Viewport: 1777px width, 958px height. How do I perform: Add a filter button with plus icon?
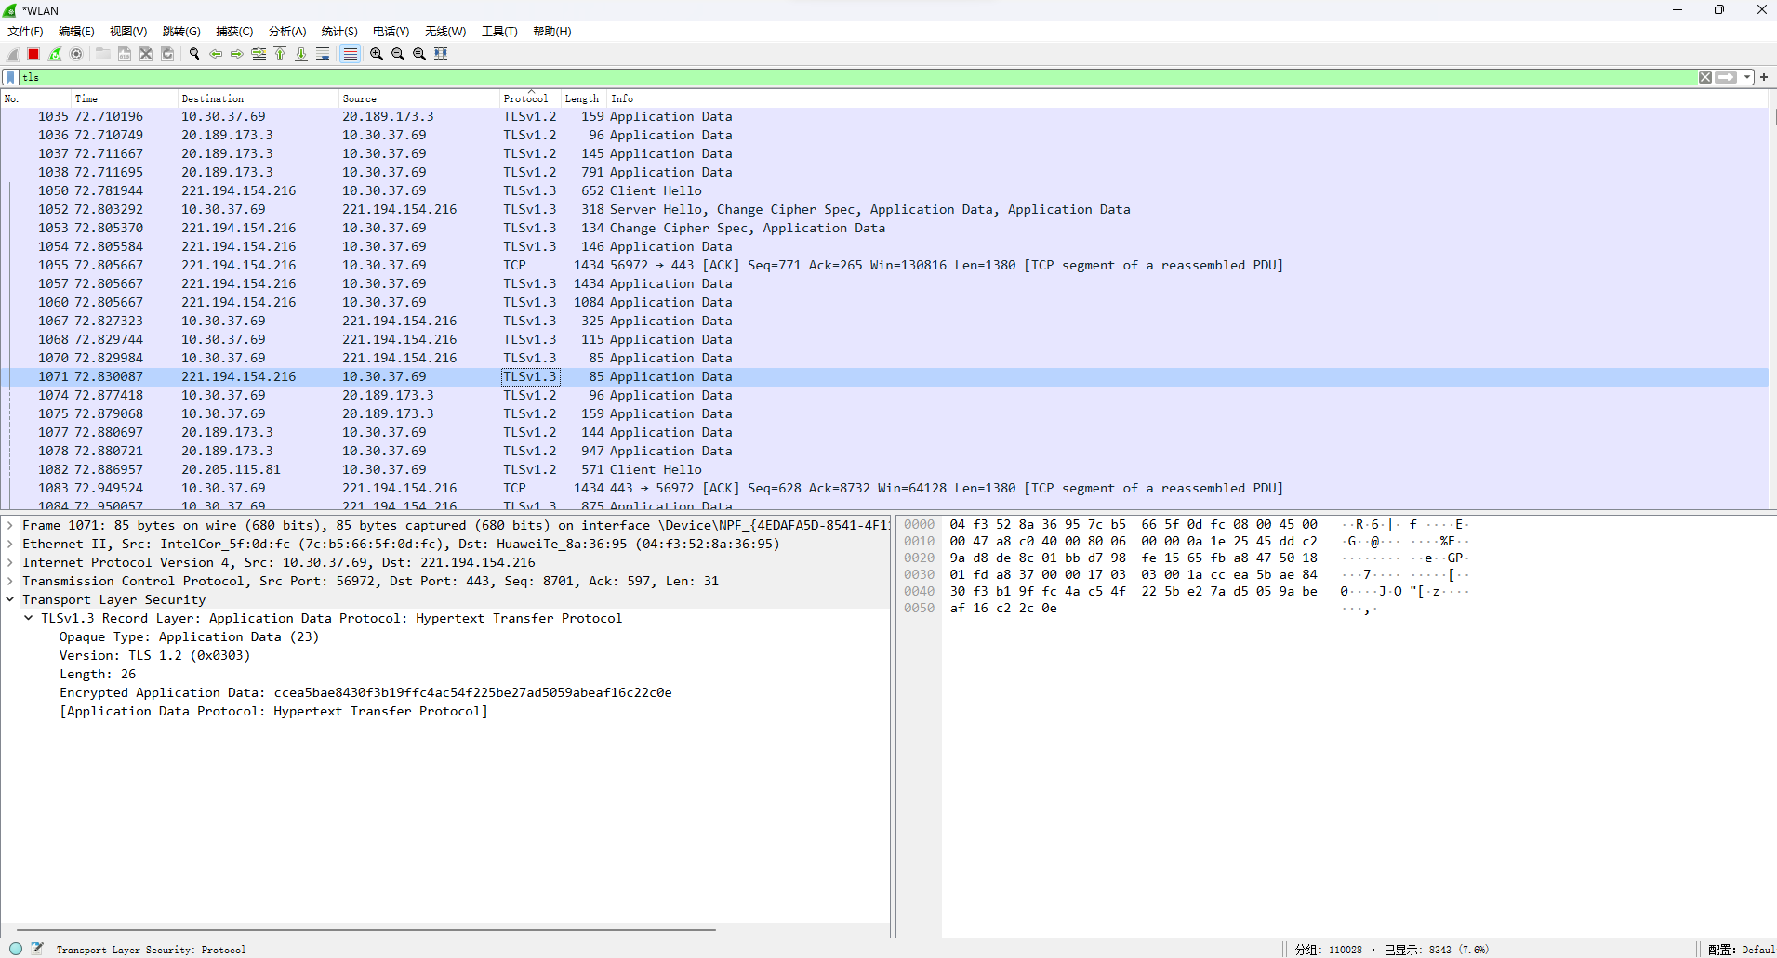point(1764,77)
